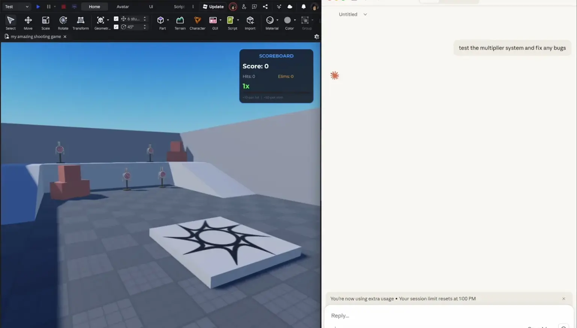The height and width of the screenshot is (328, 577).
Task: Open the Material manager
Action: click(x=271, y=22)
